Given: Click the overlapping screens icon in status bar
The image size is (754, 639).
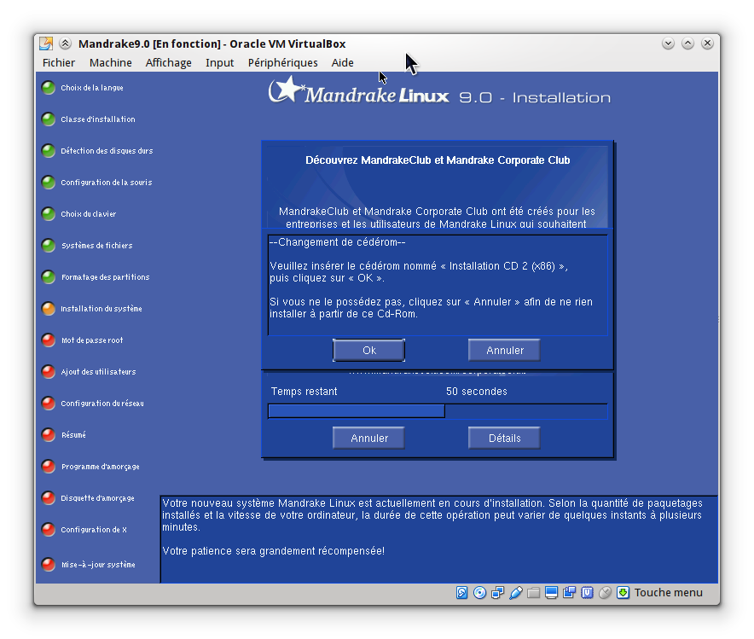Looking at the screenshot, I should coord(570,593).
